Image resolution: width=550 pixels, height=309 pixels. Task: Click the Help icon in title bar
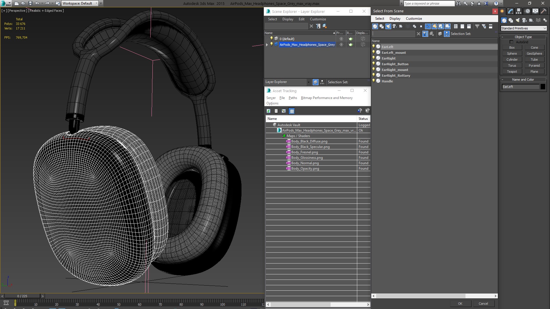[x=496, y=3]
